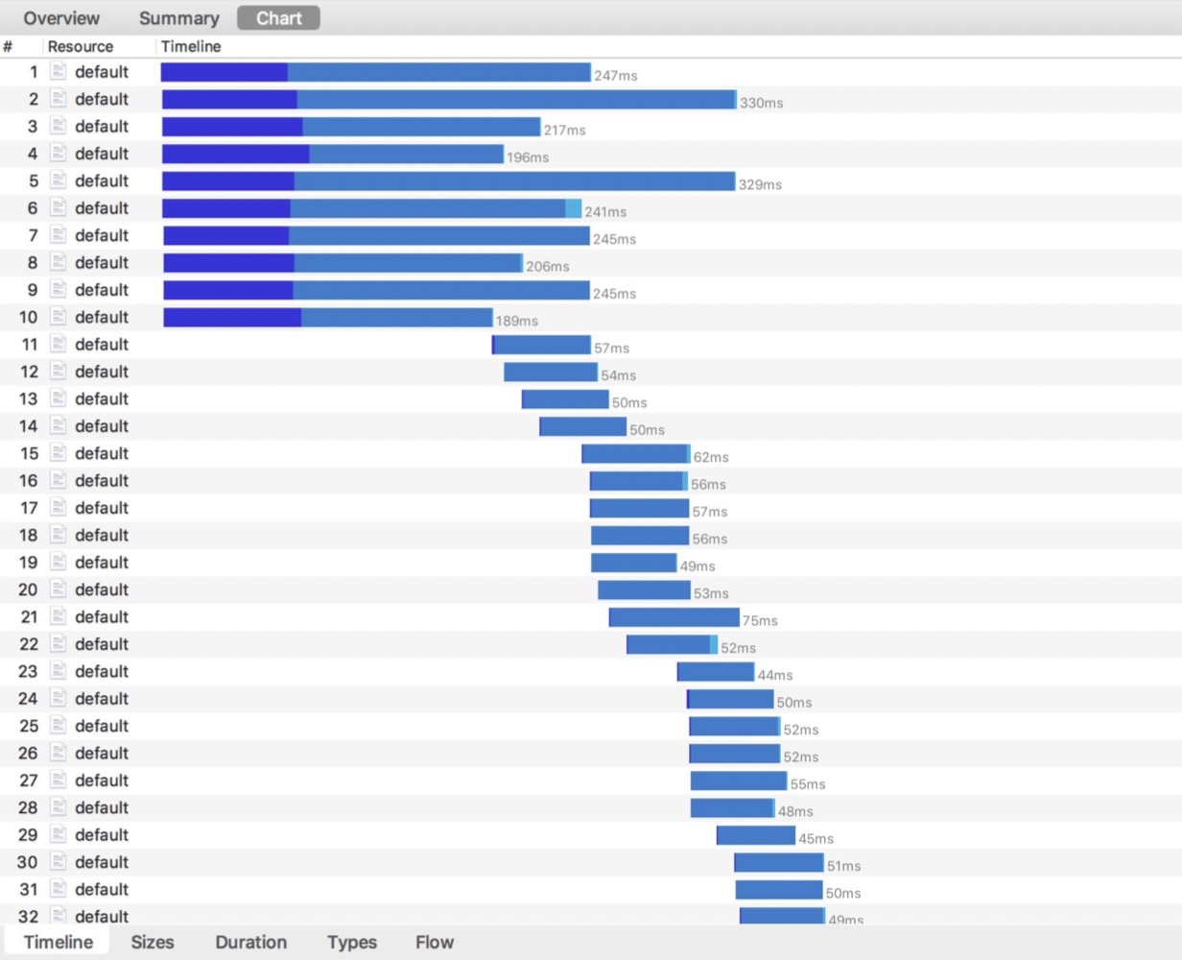Click the 75ms timeline bar in row 21
The height and width of the screenshot is (960, 1182).
pyautogui.click(x=674, y=617)
